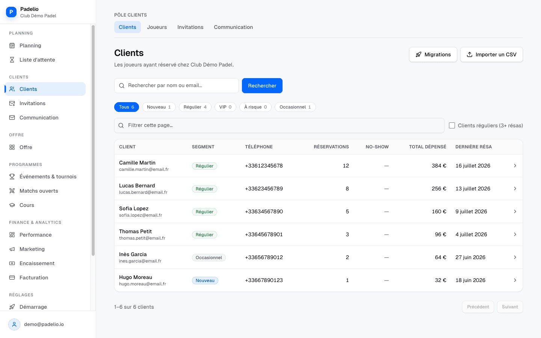Viewport: 541px width, 338px height.
Task: Open Hugo Moreau's row chevron
Action: [515, 280]
